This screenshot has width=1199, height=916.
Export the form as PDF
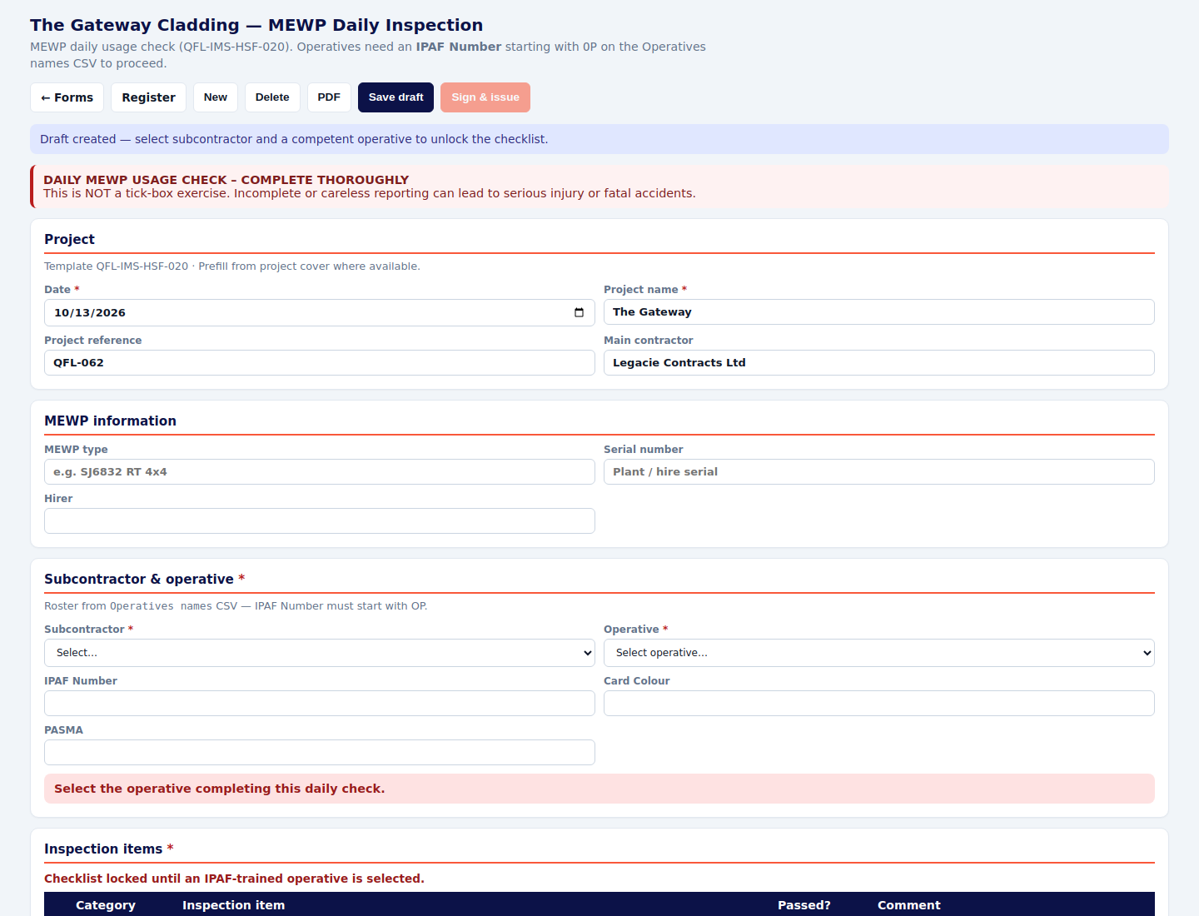[x=329, y=97]
